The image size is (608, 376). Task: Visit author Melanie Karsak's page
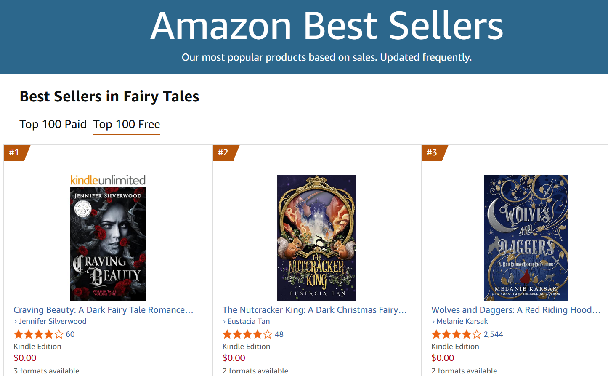(462, 321)
